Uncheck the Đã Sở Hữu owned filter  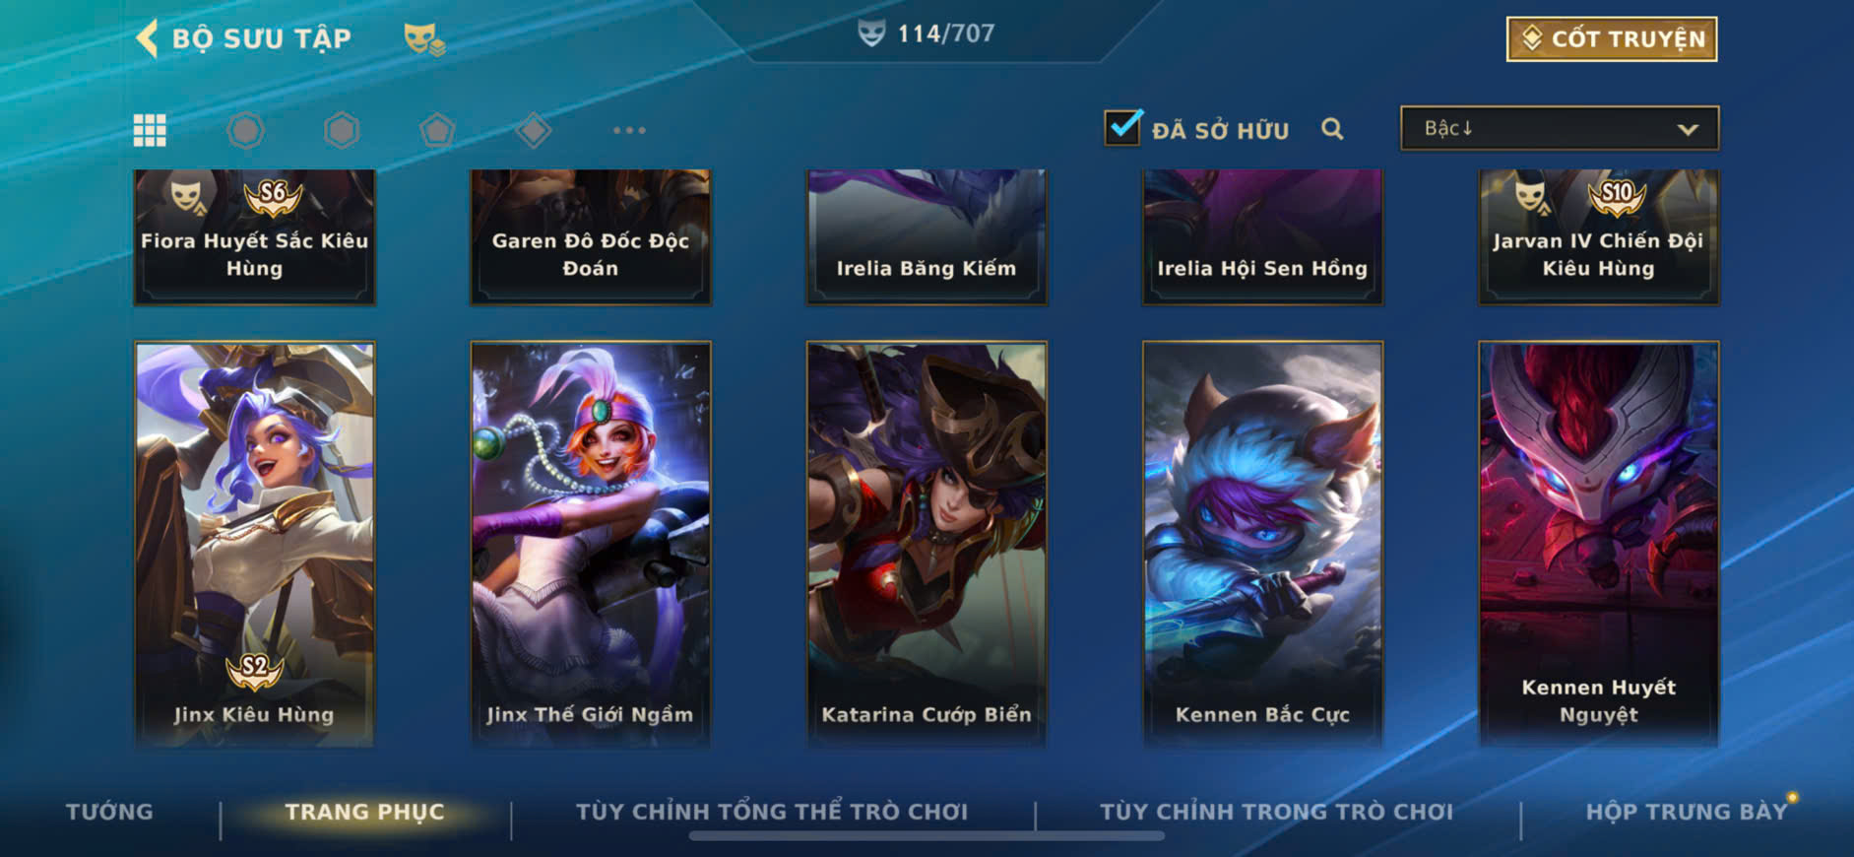1123,128
